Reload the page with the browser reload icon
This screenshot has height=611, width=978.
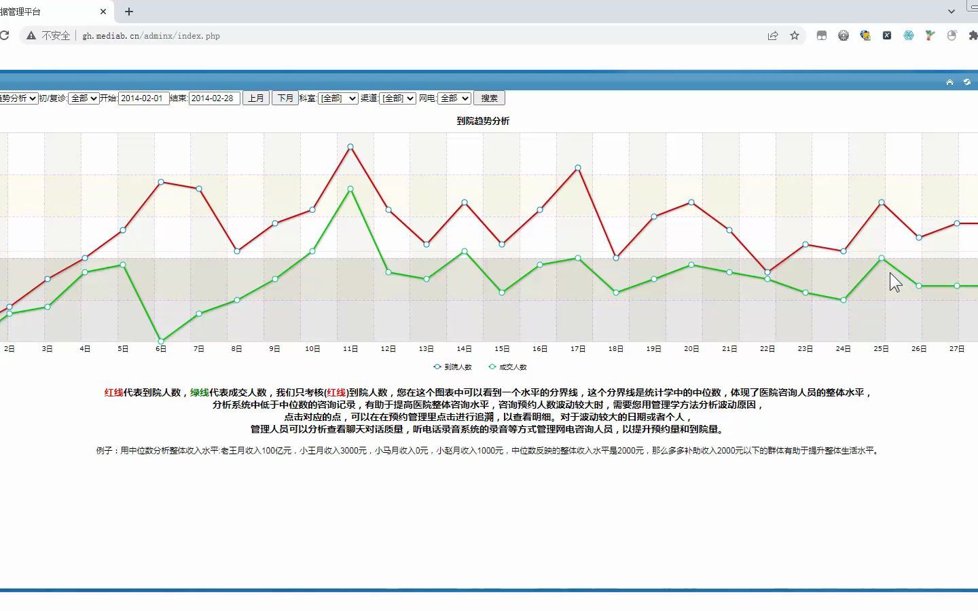point(4,36)
